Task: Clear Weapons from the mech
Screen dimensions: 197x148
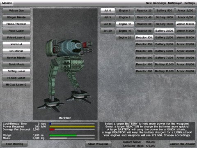Action: click(x=98, y=144)
